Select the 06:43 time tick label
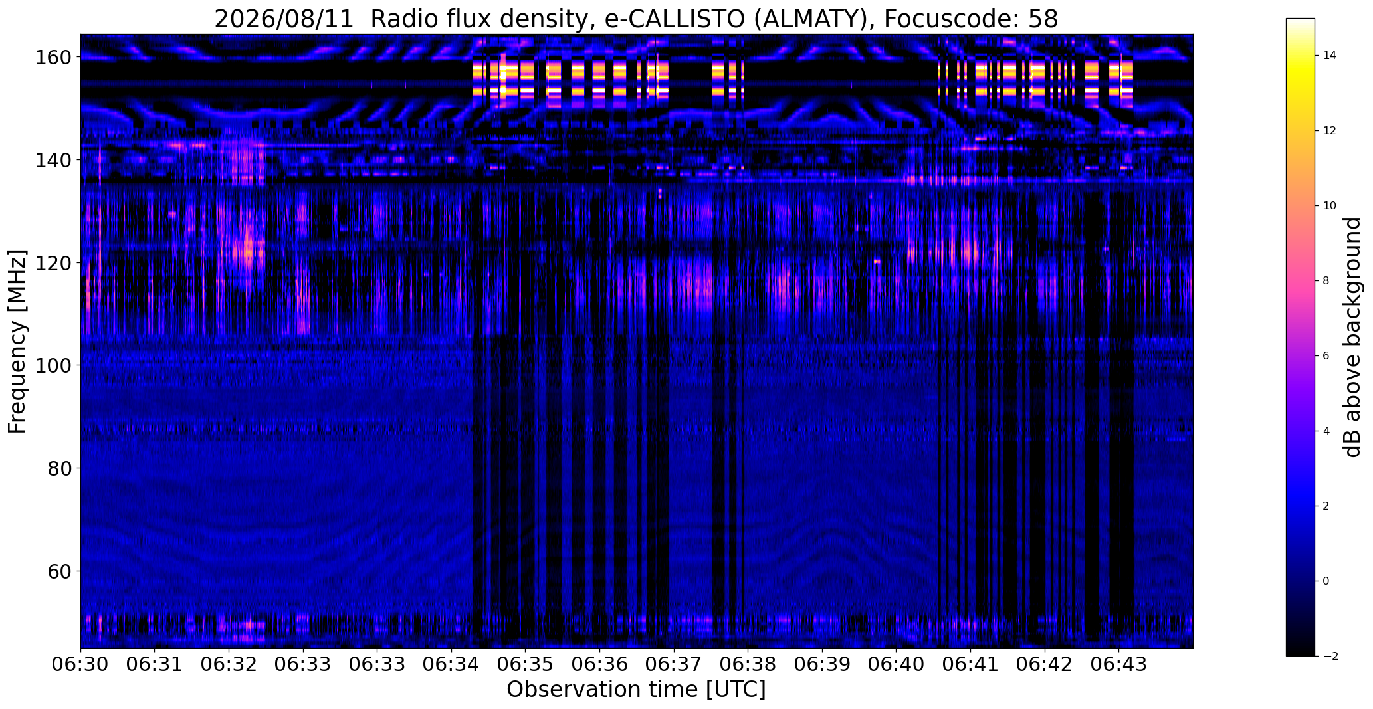The width and height of the screenshot is (1373, 709). pyautogui.click(x=1118, y=664)
